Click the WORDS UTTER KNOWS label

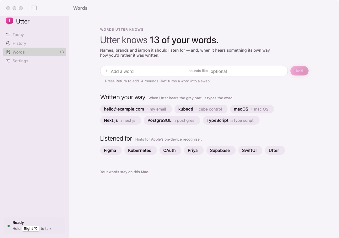[122, 29]
